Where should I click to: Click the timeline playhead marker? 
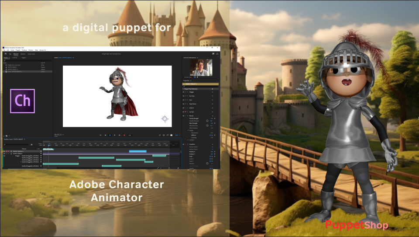coord(48,146)
